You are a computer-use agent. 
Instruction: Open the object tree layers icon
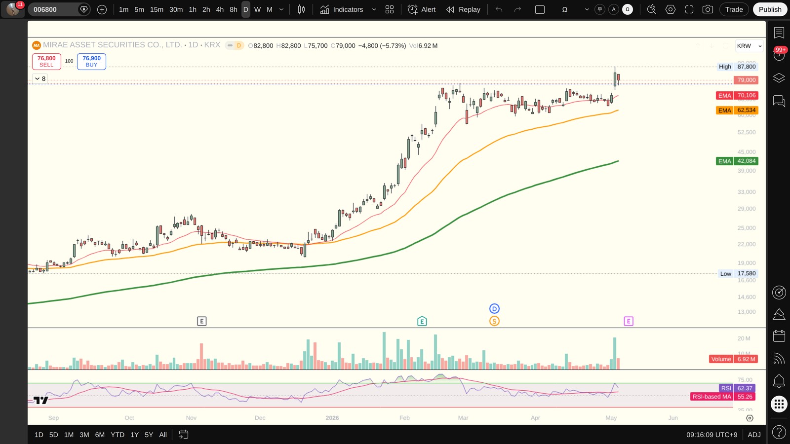[779, 78]
